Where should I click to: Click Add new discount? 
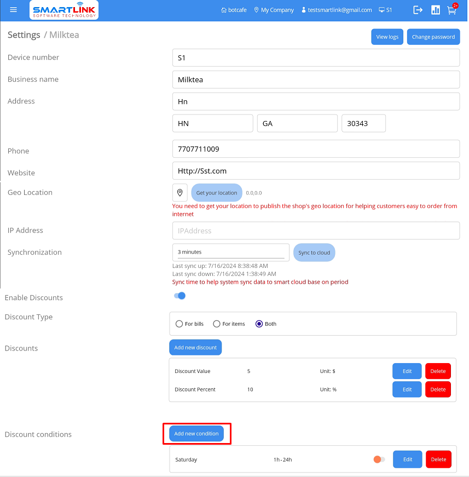195,347
